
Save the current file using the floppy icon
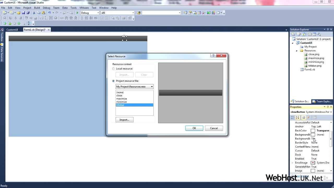tap(23, 13)
